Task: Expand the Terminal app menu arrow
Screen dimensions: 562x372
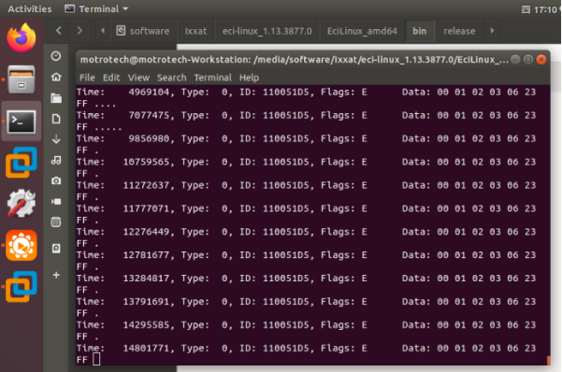Action: tap(125, 8)
